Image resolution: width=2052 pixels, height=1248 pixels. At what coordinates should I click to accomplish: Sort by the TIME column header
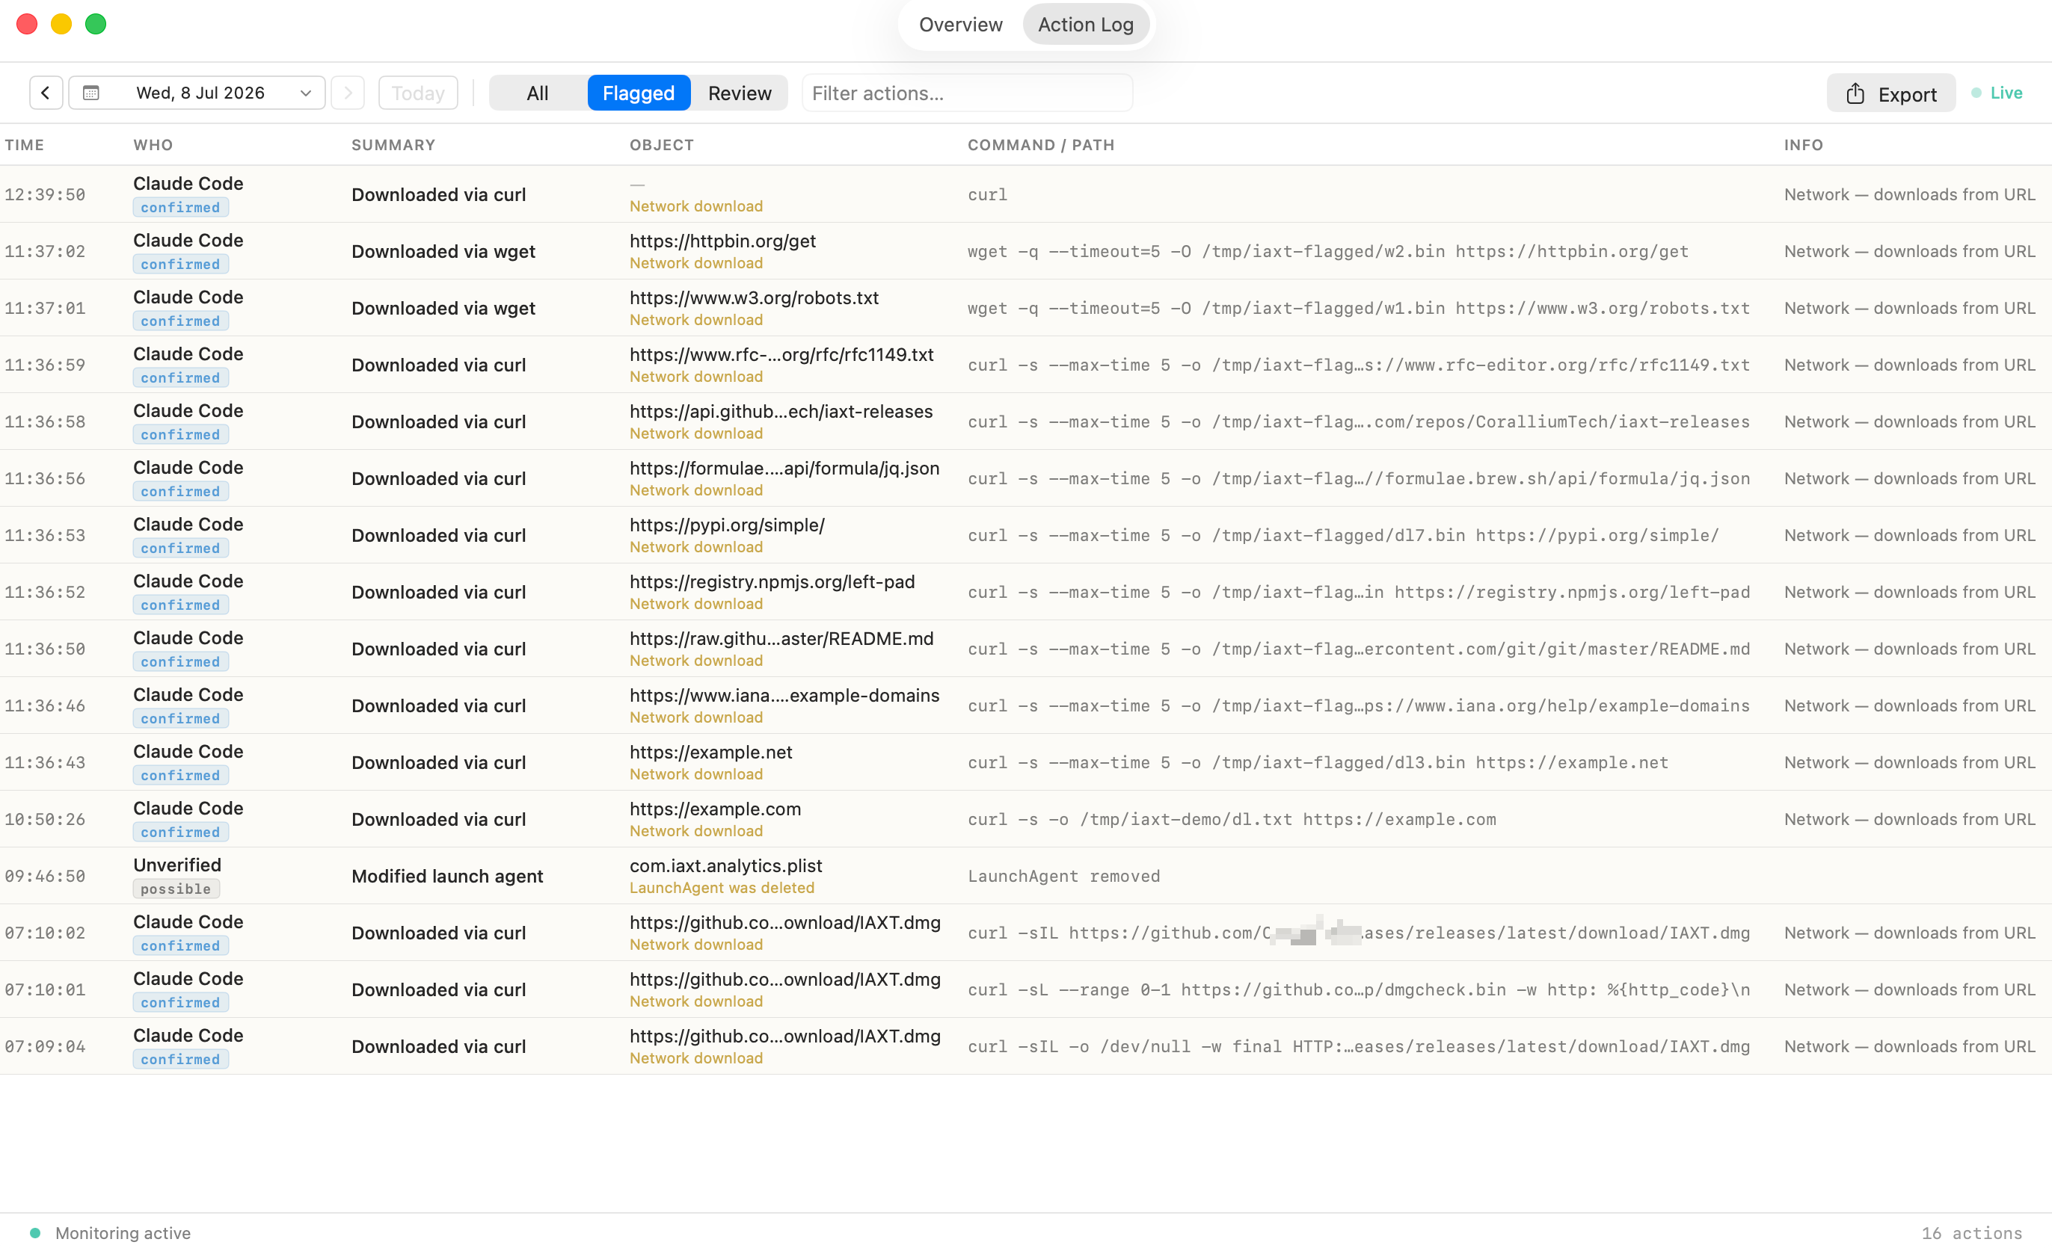[x=24, y=145]
